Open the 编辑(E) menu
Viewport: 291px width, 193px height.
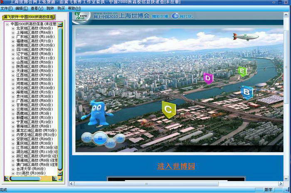[x=22, y=8]
